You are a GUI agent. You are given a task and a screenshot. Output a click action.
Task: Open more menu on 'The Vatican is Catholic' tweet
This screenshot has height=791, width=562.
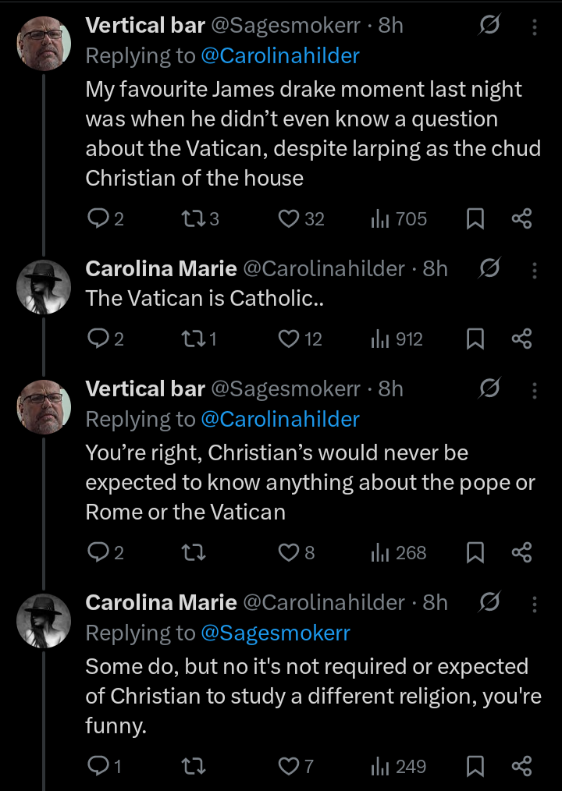(x=535, y=270)
